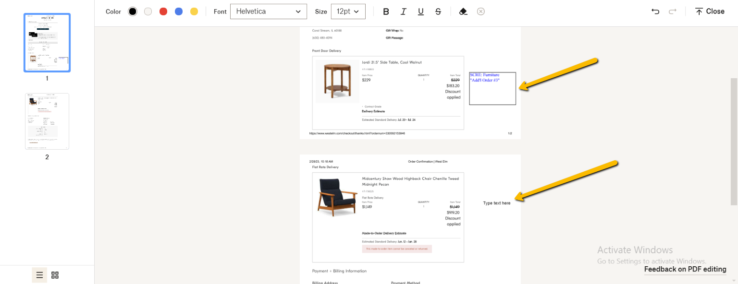
Task: Switch sidebar to grid view
Action: click(x=55, y=275)
